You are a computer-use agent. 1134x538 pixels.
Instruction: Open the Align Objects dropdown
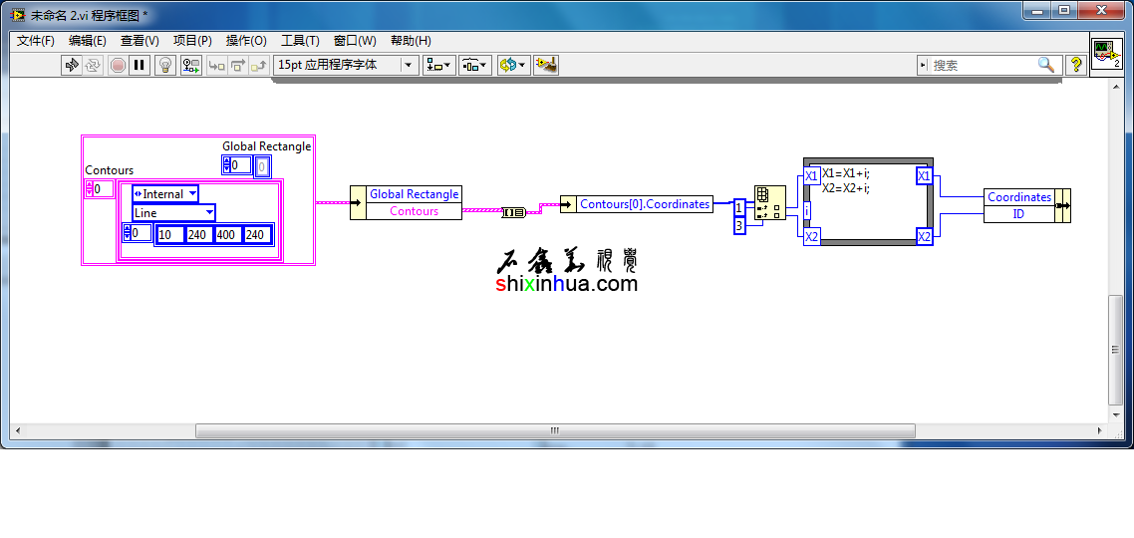[x=438, y=65]
